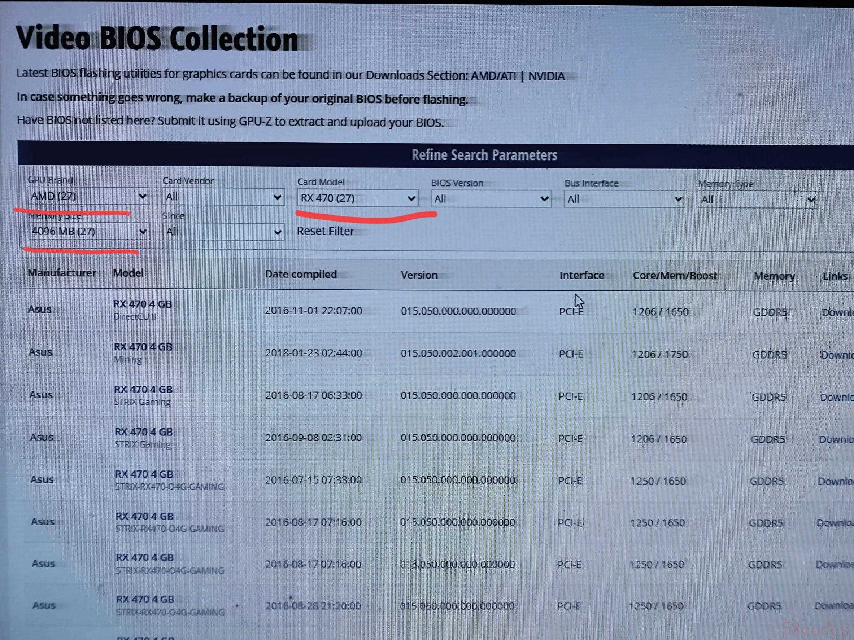
Task: Open STRIX Gaming entry dated 2016-08-17 06:33
Action: coord(143,389)
